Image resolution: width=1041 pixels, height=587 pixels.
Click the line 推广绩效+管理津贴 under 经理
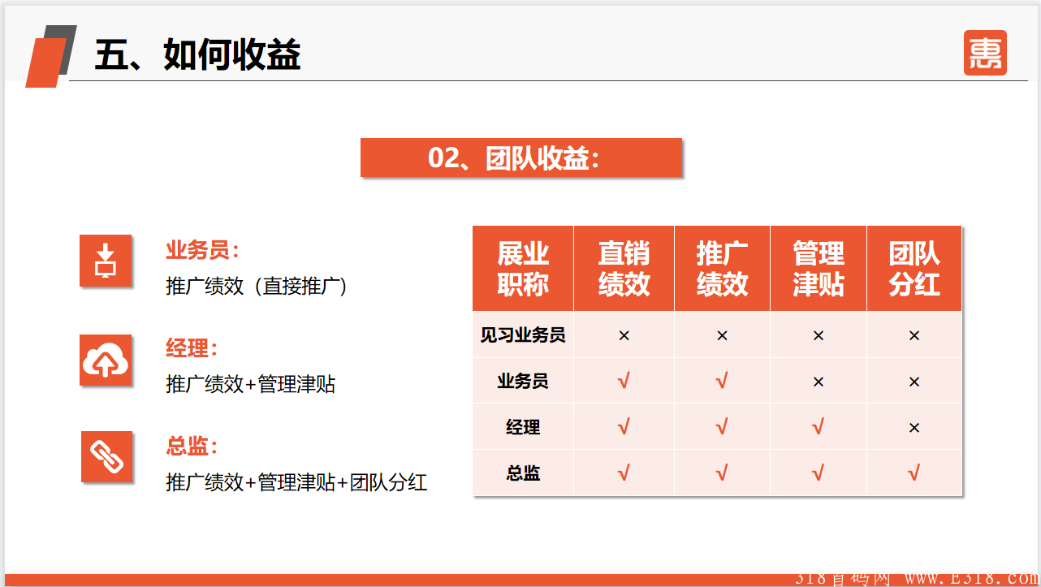(x=250, y=384)
